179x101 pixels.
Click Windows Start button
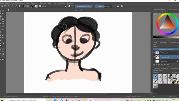coord(2,100)
